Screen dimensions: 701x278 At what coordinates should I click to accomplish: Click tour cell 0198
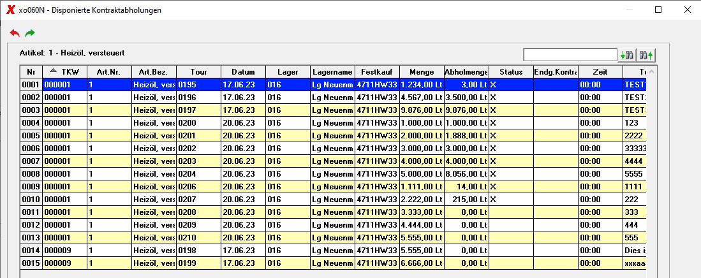(199, 251)
